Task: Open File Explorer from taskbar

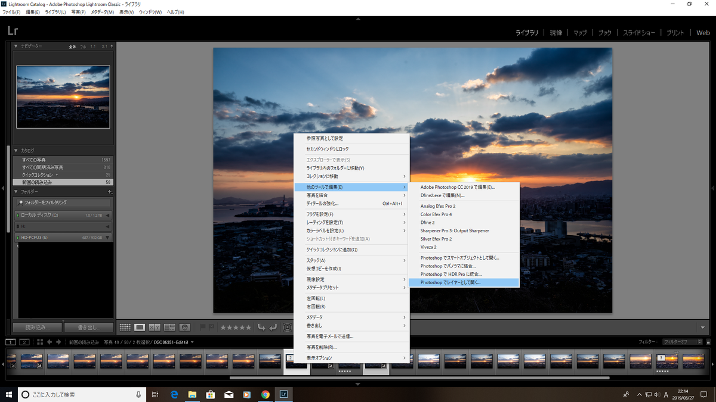Action: click(193, 394)
